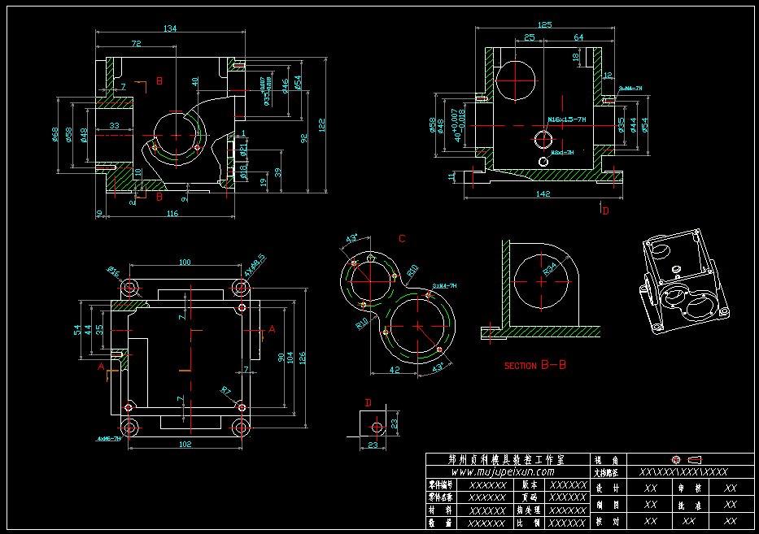Click the 116 bottom dimension
759x534 pixels.
coord(172,213)
